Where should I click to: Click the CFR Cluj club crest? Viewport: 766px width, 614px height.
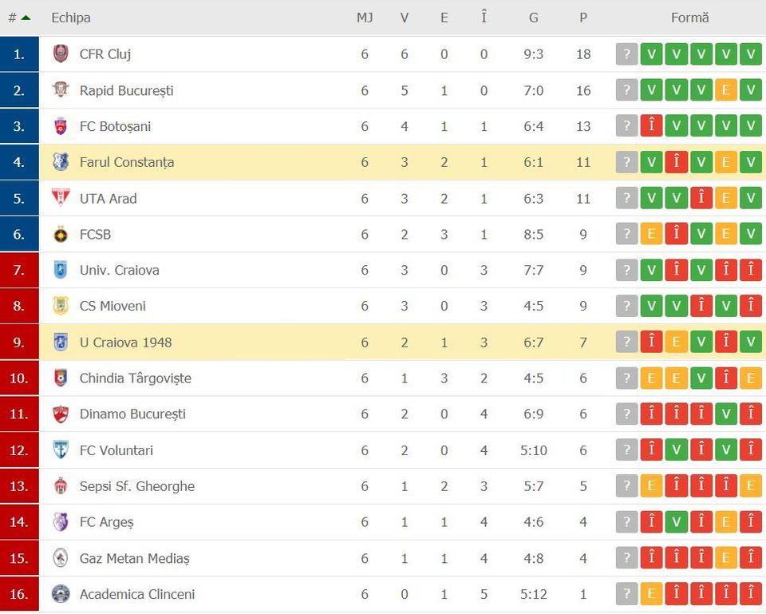(x=61, y=53)
